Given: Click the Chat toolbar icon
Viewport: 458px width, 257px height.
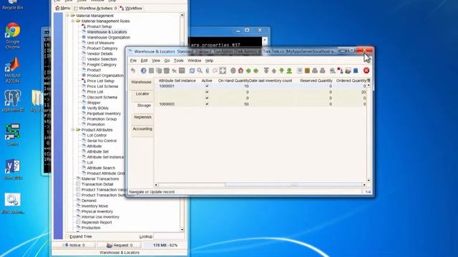Looking at the screenshot, I should pyautogui.click(x=215, y=71).
